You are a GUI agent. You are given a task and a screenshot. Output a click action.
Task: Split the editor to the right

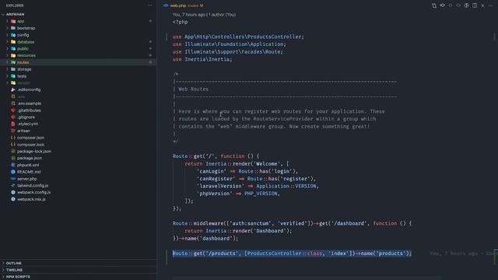click(x=475, y=5)
